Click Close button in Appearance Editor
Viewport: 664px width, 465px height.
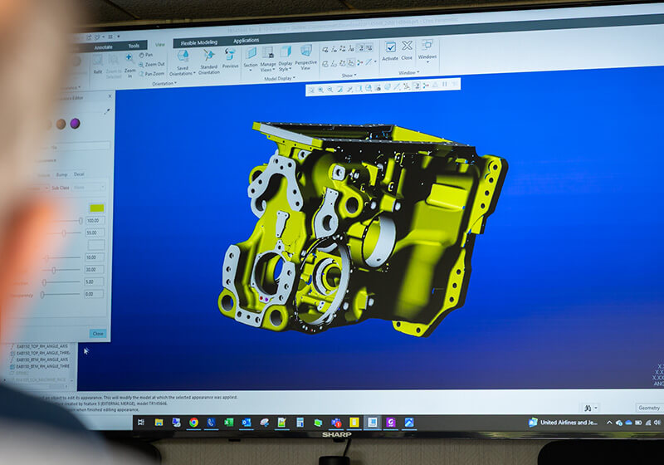(x=98, y=334)
